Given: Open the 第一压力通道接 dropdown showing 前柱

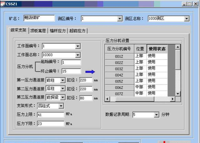Looking at the screenshot, I should (62, 80).
